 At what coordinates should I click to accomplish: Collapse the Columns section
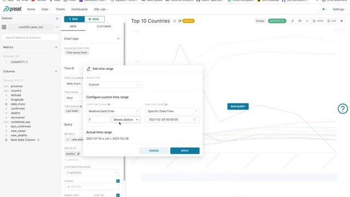click(56, 72)
